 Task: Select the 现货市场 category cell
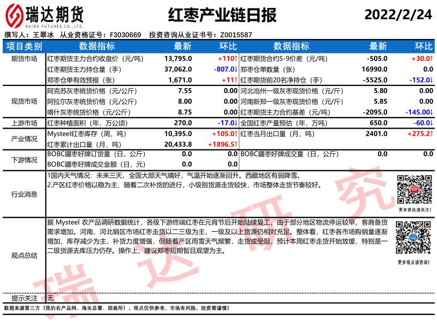24,101
